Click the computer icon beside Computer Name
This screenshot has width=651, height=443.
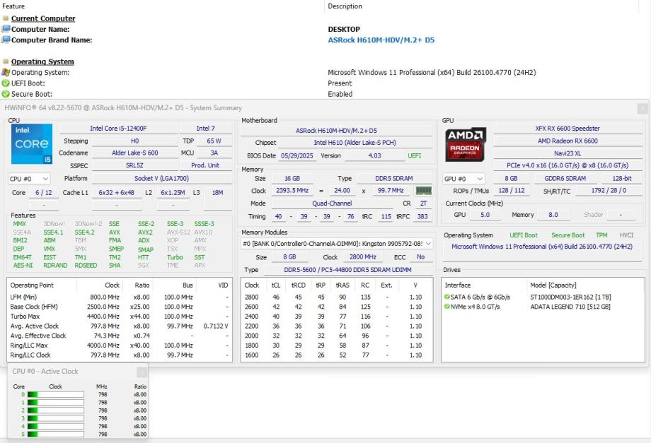(6, 30)
